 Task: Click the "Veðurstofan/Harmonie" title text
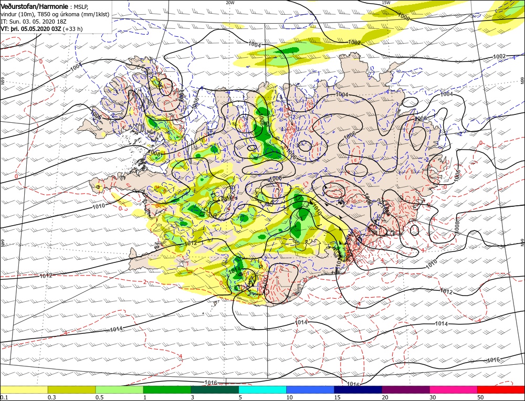pyautogui.click(x=35, y=7)
